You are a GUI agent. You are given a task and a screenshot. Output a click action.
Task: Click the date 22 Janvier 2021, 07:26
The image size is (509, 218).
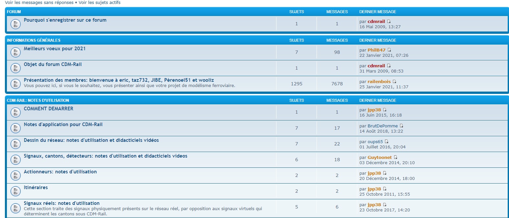tap(384, 55)
